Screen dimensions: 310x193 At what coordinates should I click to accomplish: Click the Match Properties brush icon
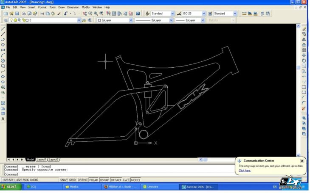click(x=59, y=14)
